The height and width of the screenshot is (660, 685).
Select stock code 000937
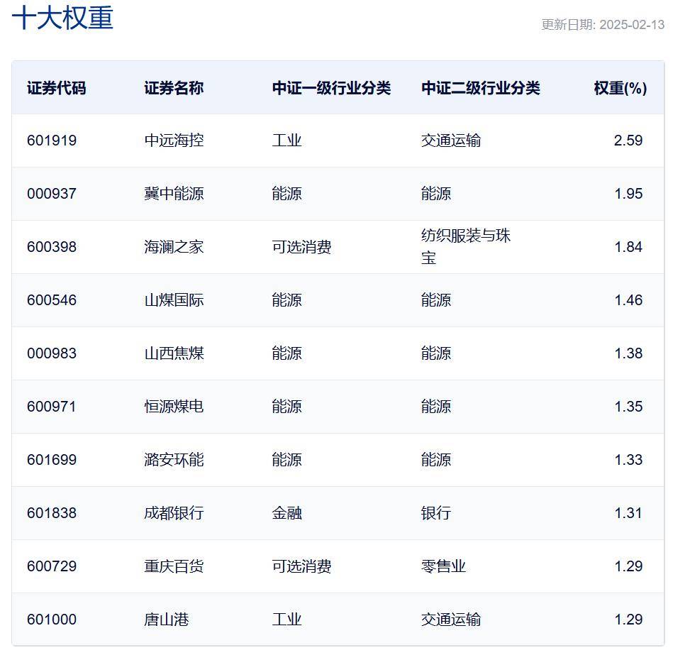tap(52, 194)
